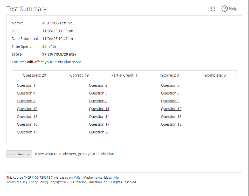Select the Question 5 link
This screenshot has width=249, height=196.
[98, 93]
